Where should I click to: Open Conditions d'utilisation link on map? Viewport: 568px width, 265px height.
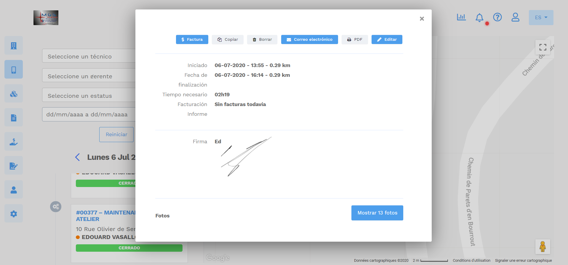tap(471, 261)
